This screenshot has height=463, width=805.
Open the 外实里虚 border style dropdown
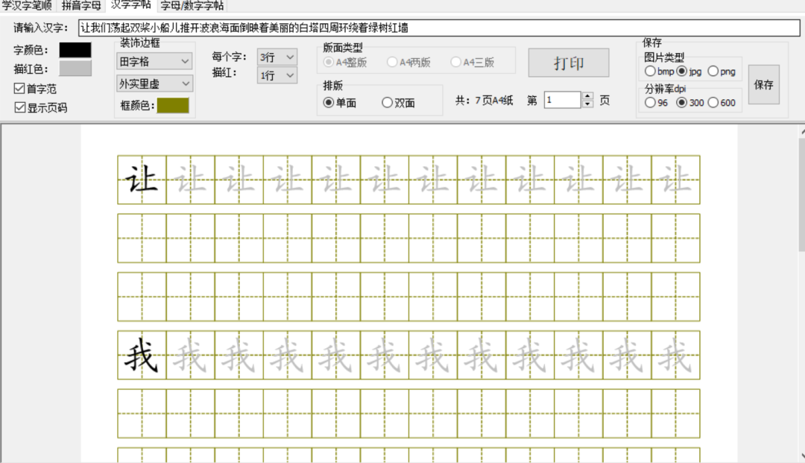pyautogui.click(x=154, y=84)
